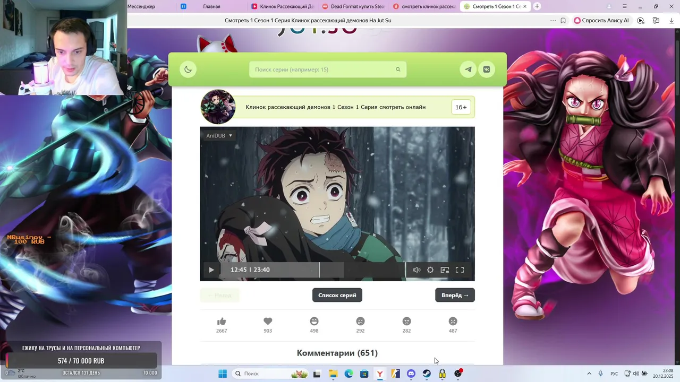Open Steam from the taskbar
680x382 pixels.
[427, 374]
